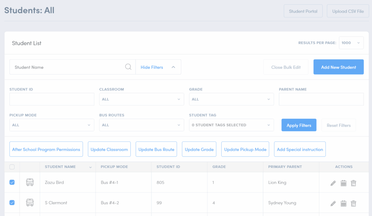The height and width of the screenshot is (216, 372).
Task: Reset all filters
Action: [x=339, y=125]
